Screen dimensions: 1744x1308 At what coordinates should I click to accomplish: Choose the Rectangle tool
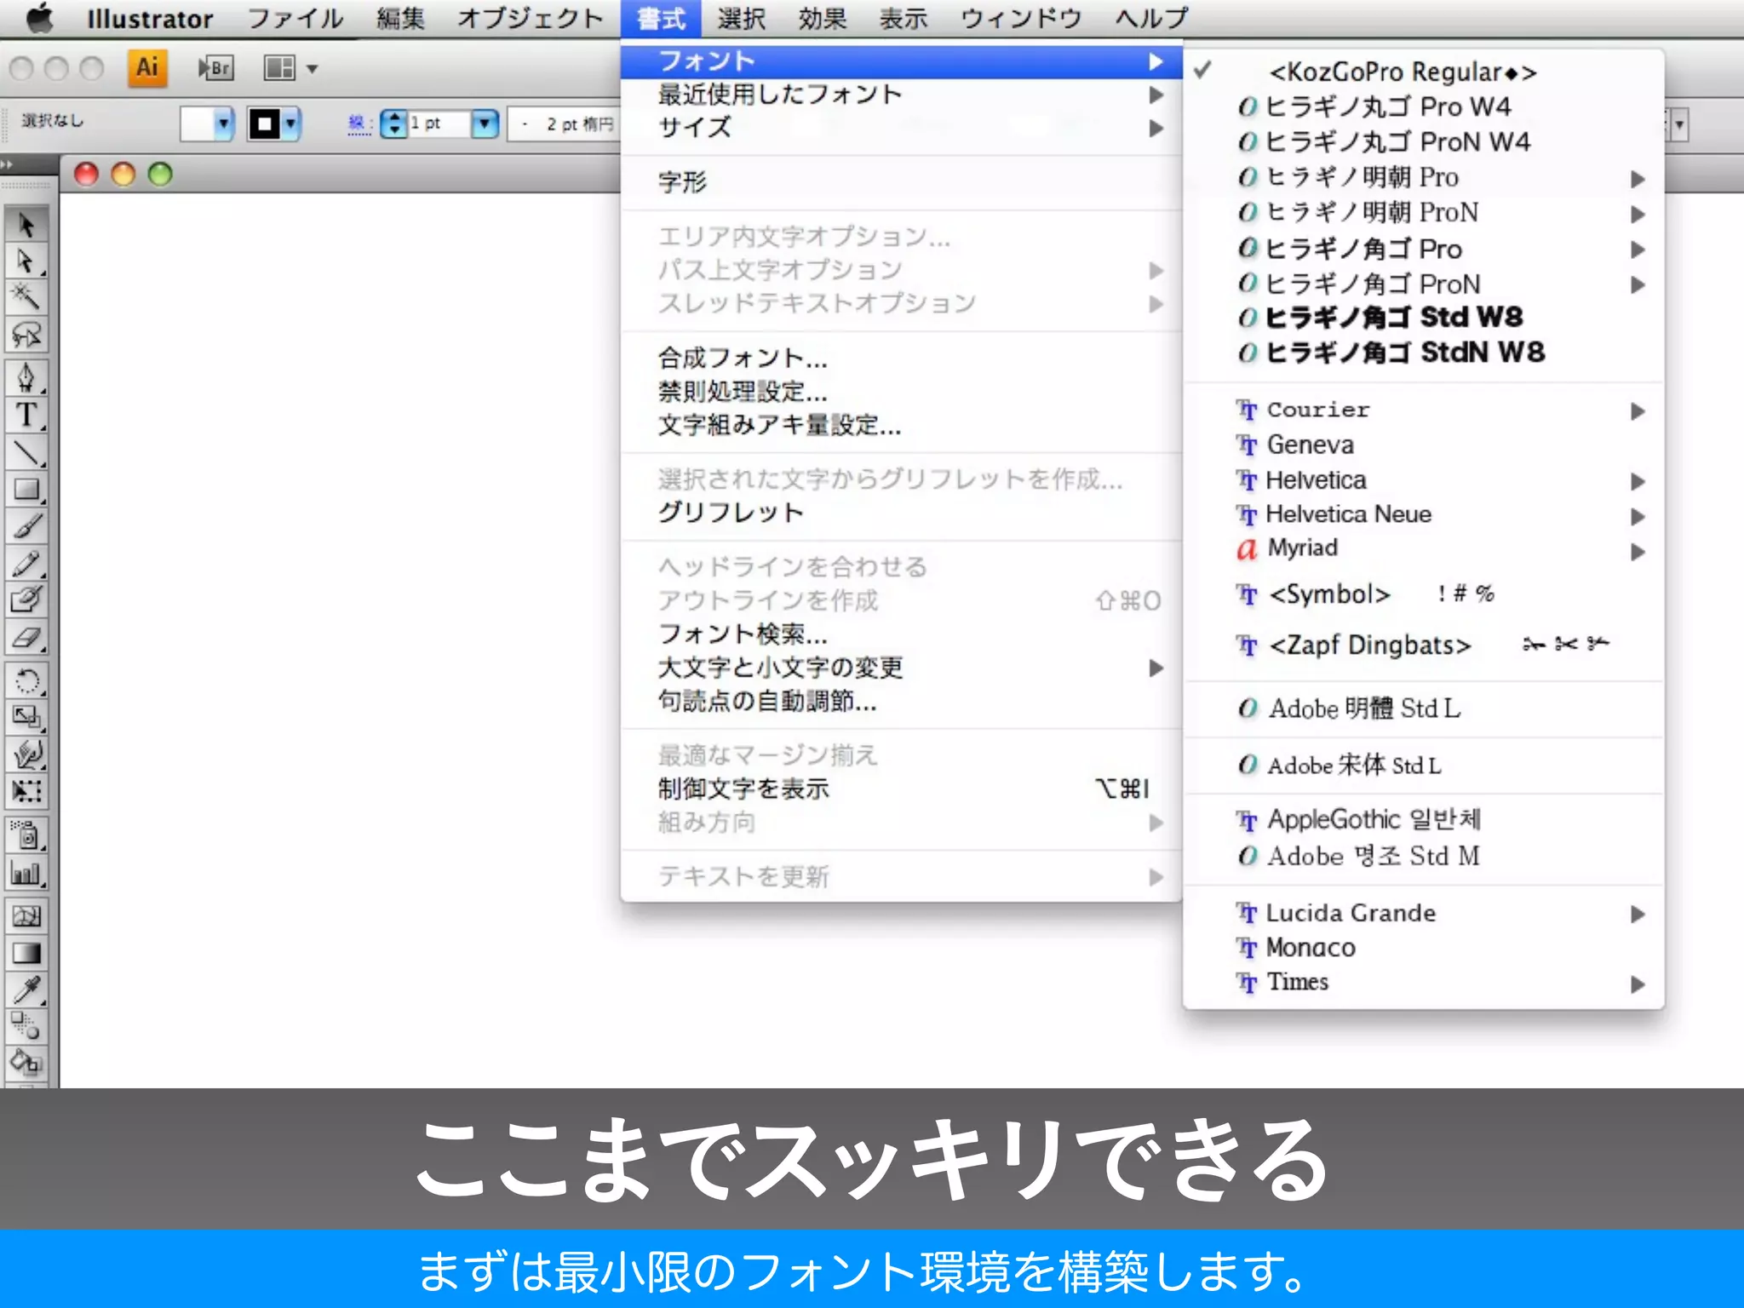coord(26,490)
